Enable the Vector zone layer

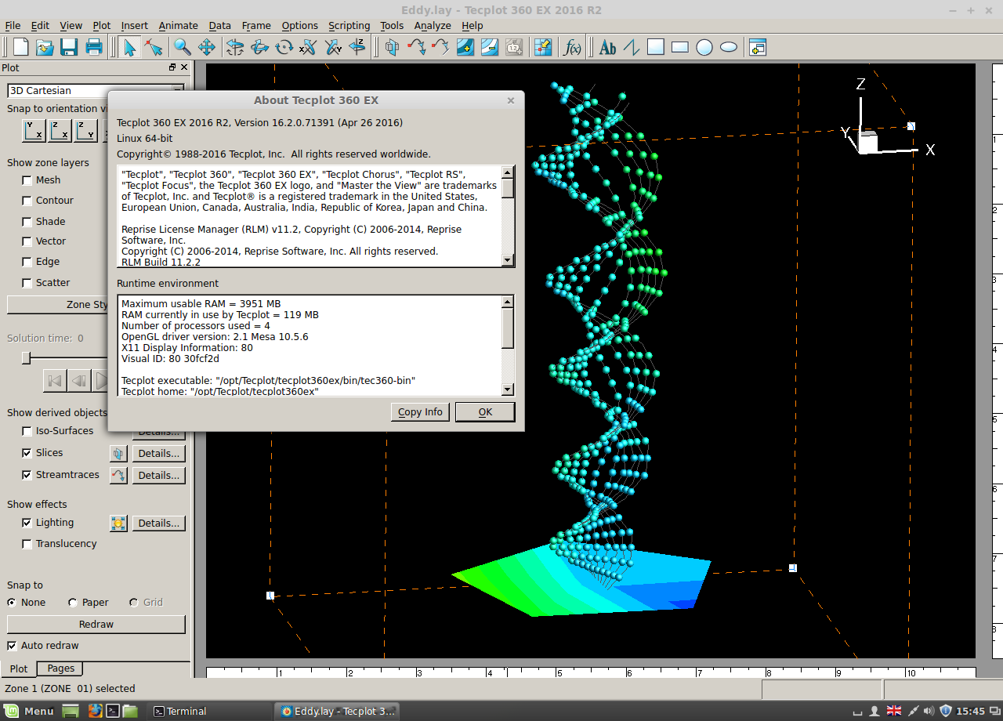[x=27, y=241]
